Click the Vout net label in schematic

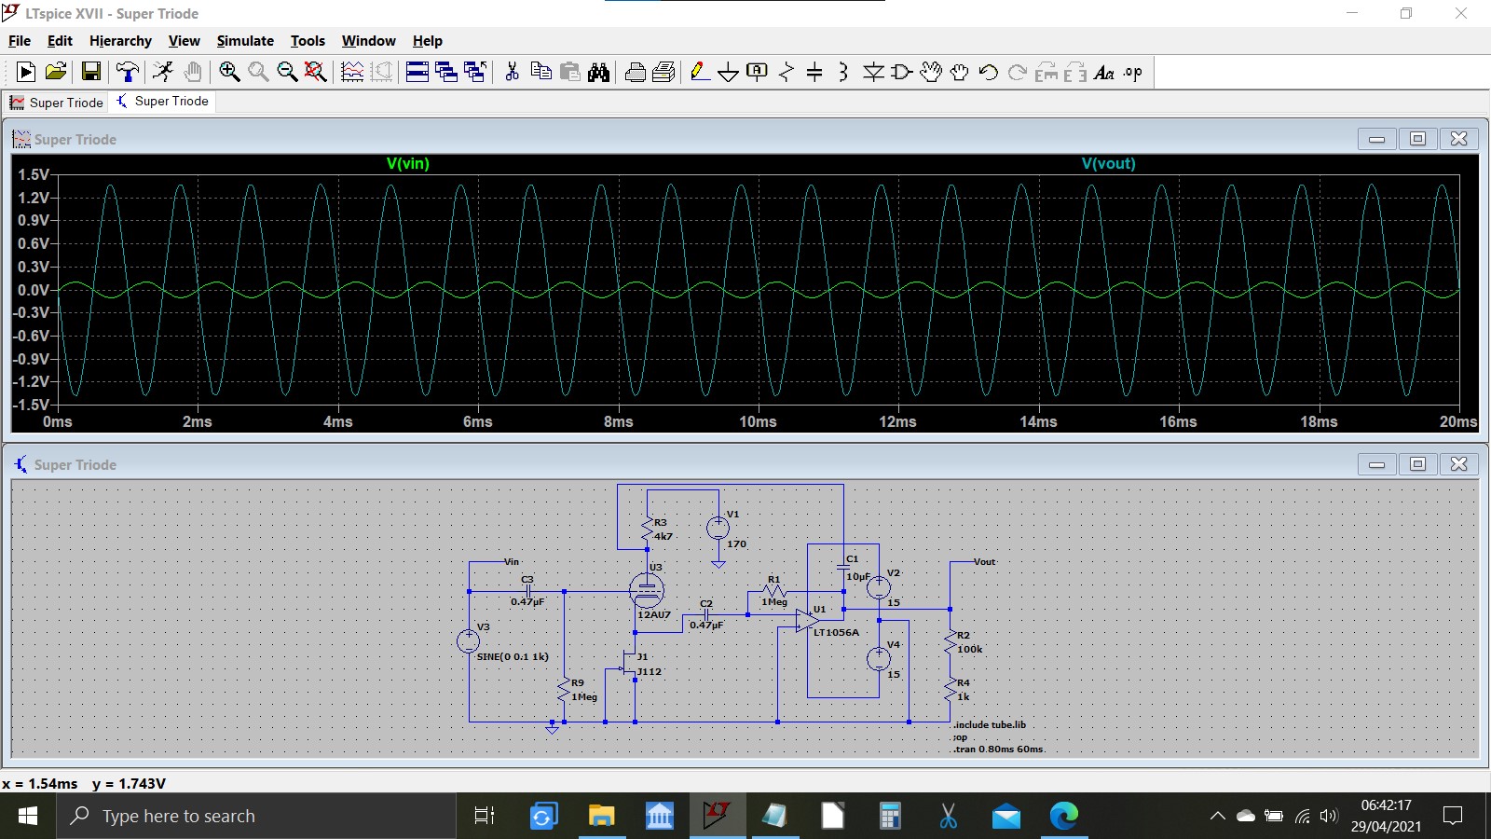click(x=985, y=562)
